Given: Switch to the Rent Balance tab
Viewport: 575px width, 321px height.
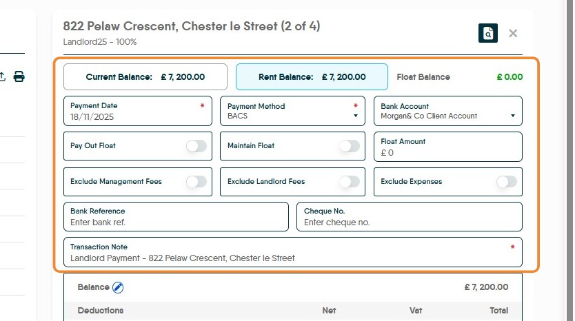Looking at the screenshot, I should 312,77.
